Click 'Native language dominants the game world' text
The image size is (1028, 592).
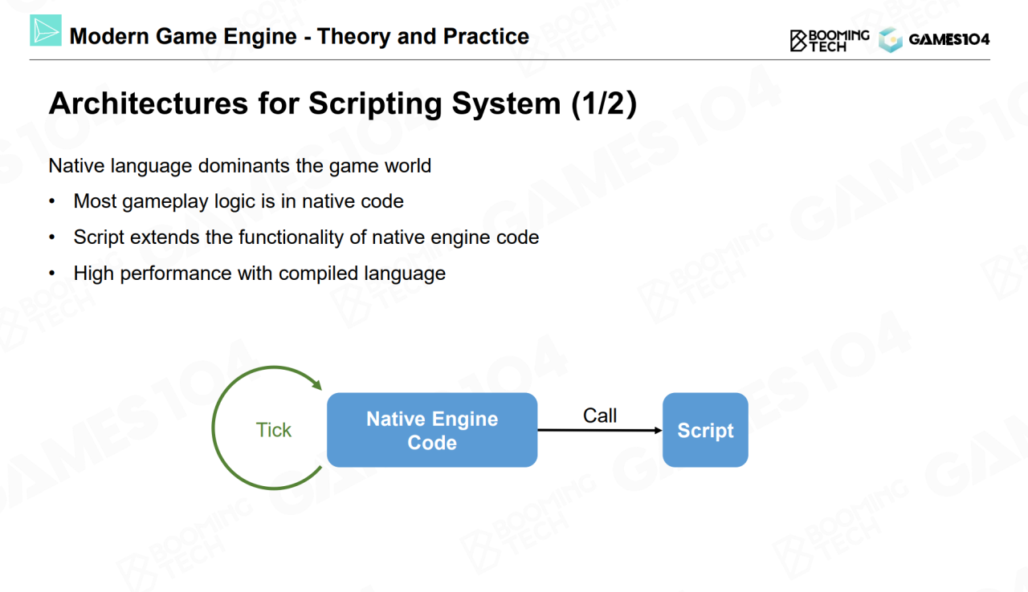click(239, 166)
